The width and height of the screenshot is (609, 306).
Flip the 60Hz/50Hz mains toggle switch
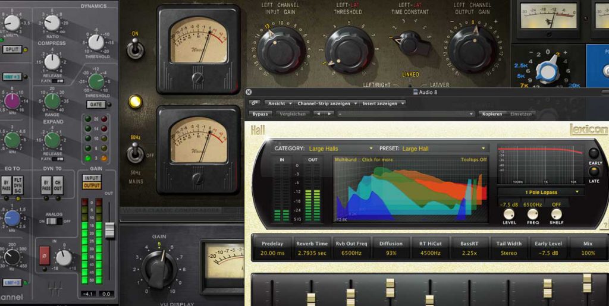[x=135, y=153]
